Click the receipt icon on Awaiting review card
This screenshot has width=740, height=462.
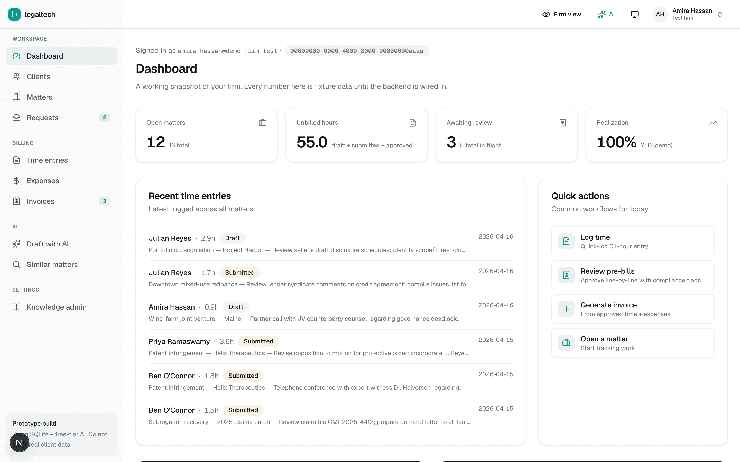563,122
